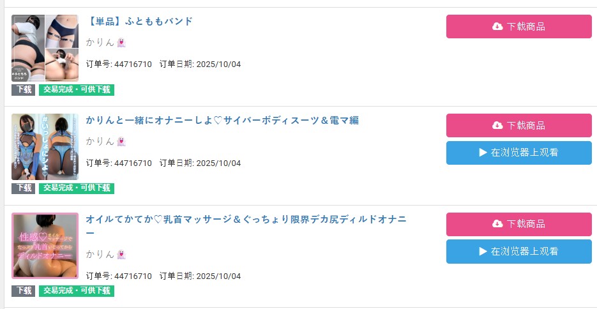This screenshot has height=309, width=597.
Task: Click the ghost icon beside the second seller name
Action: click(121, 142)
